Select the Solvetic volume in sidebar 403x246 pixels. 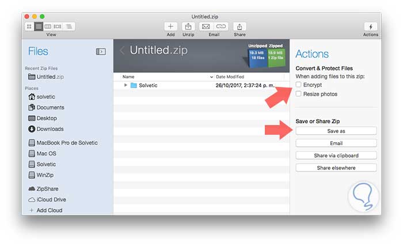point(42,164)
